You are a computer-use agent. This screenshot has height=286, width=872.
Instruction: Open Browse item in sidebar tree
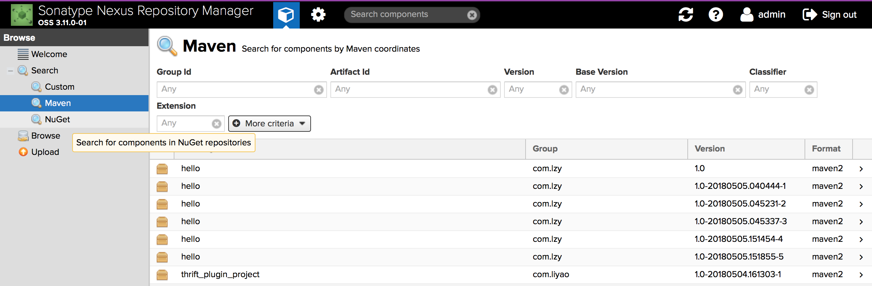point(46,136)
